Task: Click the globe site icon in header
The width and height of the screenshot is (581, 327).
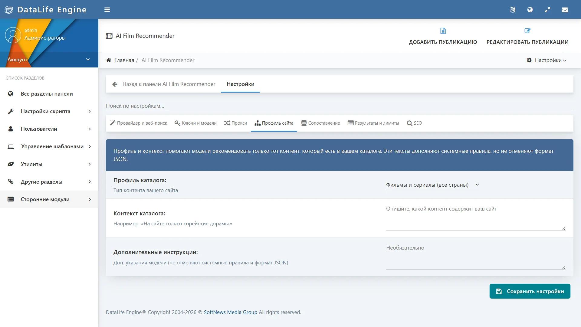Action: [530, 10]
